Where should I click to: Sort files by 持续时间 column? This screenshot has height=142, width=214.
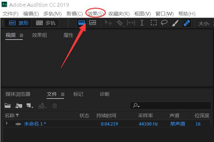point(106,116)
